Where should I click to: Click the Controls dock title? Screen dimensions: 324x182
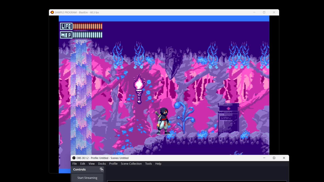[x=79, y=170]
